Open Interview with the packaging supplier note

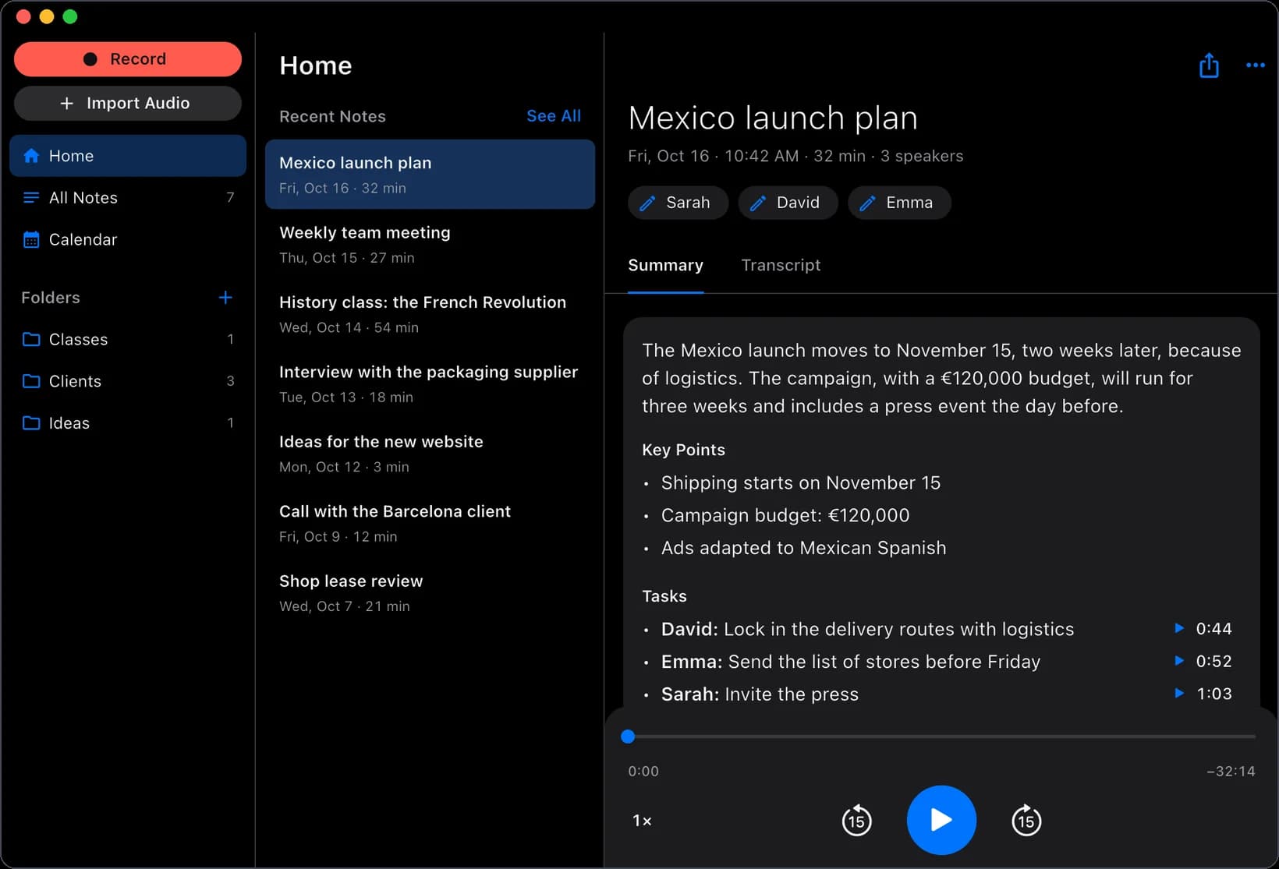(430, 383)
